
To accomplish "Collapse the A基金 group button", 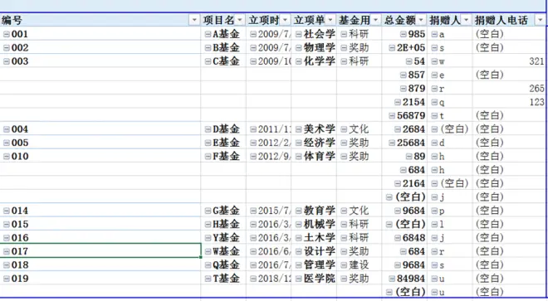I will point(208,34).
